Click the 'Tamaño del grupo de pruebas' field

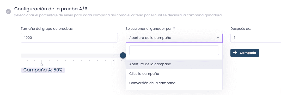(69, 38)
